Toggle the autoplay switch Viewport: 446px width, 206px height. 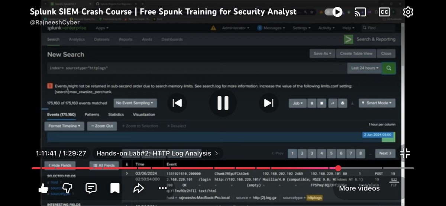click(x=333, y=12)
